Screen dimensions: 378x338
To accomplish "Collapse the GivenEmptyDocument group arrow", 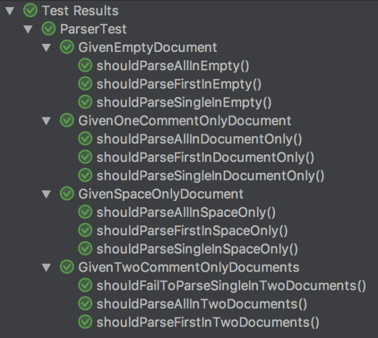I will coord(46,48).
